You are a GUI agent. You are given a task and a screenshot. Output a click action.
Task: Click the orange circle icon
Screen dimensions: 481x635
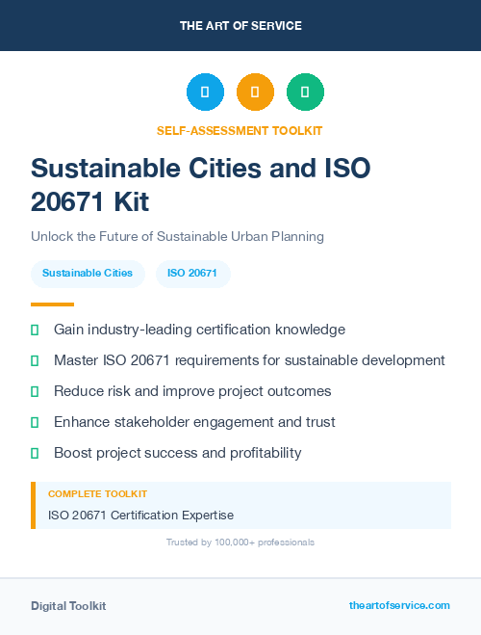point(255,92)
